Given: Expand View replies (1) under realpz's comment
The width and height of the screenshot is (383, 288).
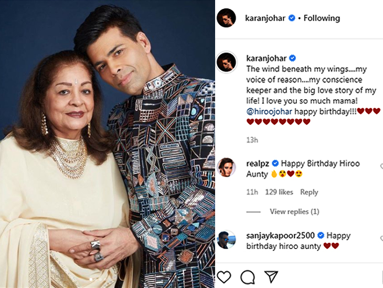Looking at the screenshot, I should click(x=294, y=212).
